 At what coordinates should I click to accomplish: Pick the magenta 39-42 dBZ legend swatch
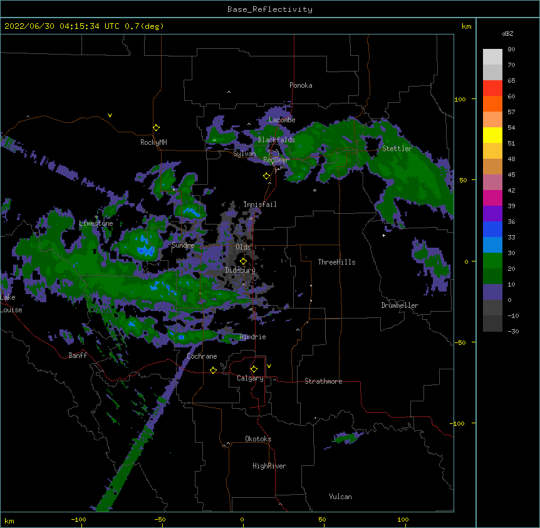492,198
